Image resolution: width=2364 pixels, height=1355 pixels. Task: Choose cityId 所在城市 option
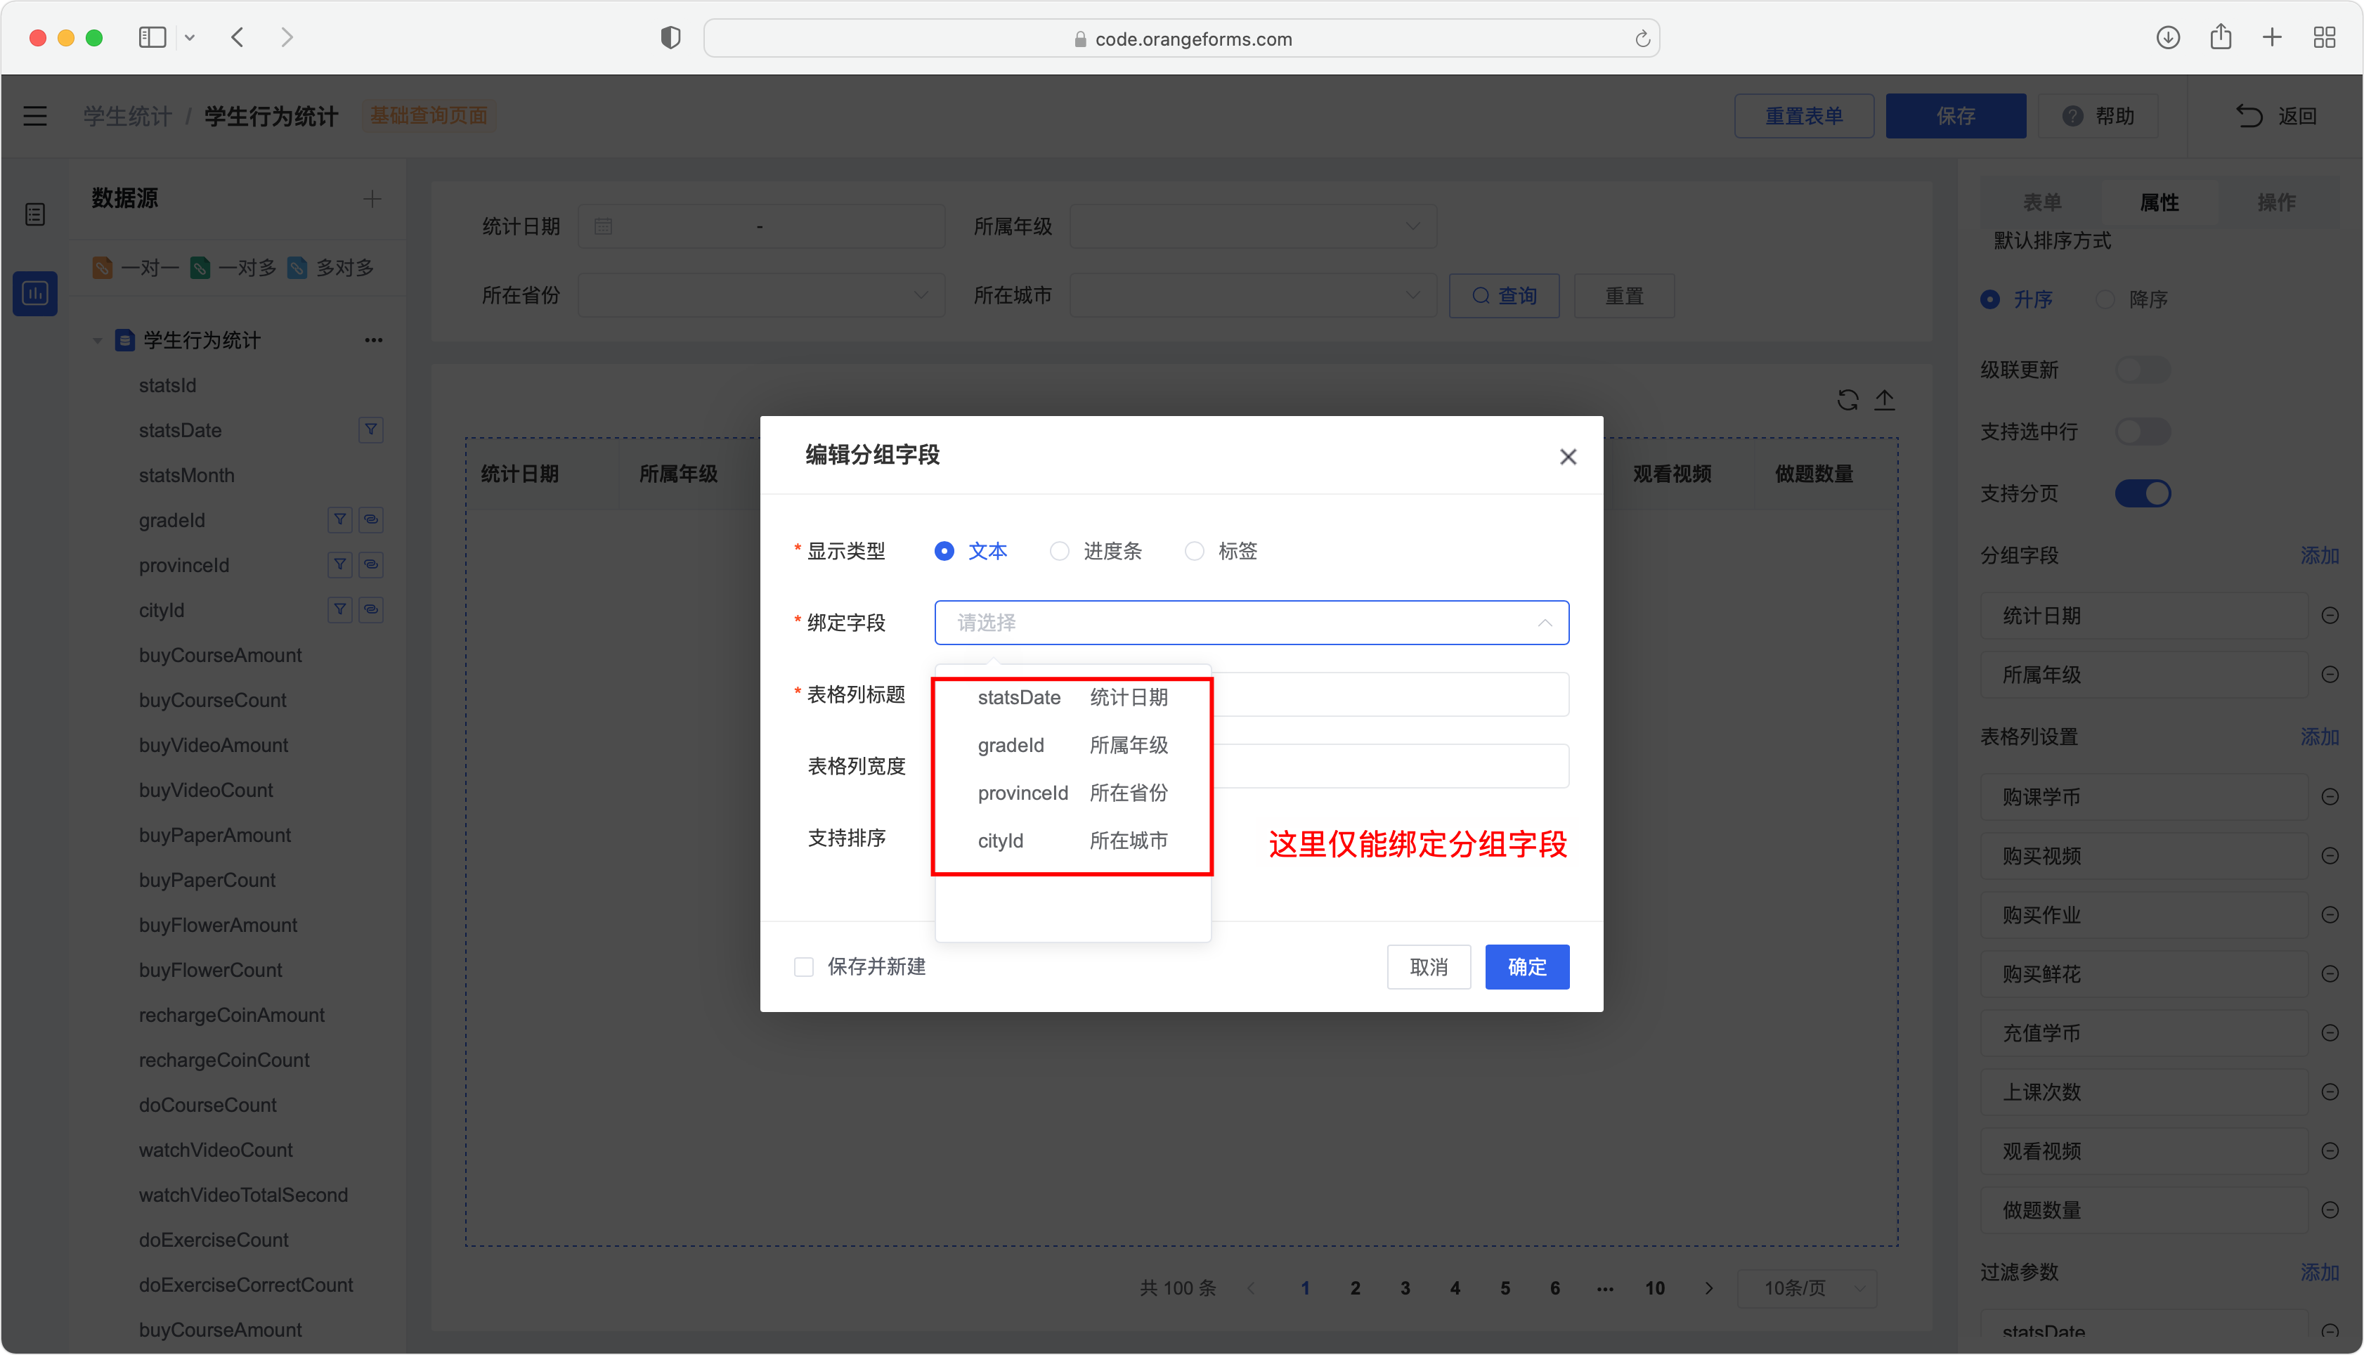point(1072,841)
